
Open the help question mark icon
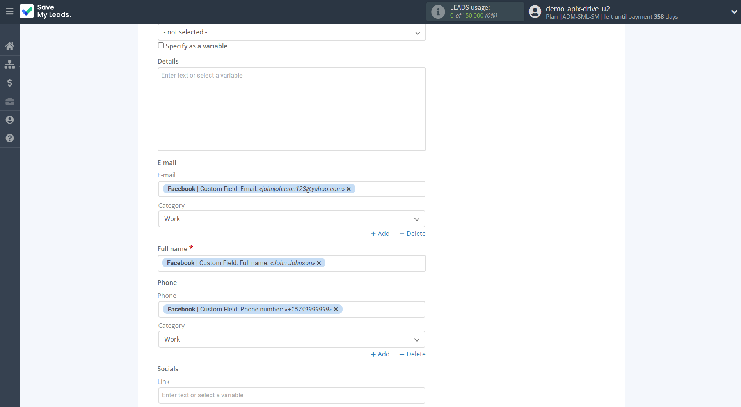pos(10,138)
